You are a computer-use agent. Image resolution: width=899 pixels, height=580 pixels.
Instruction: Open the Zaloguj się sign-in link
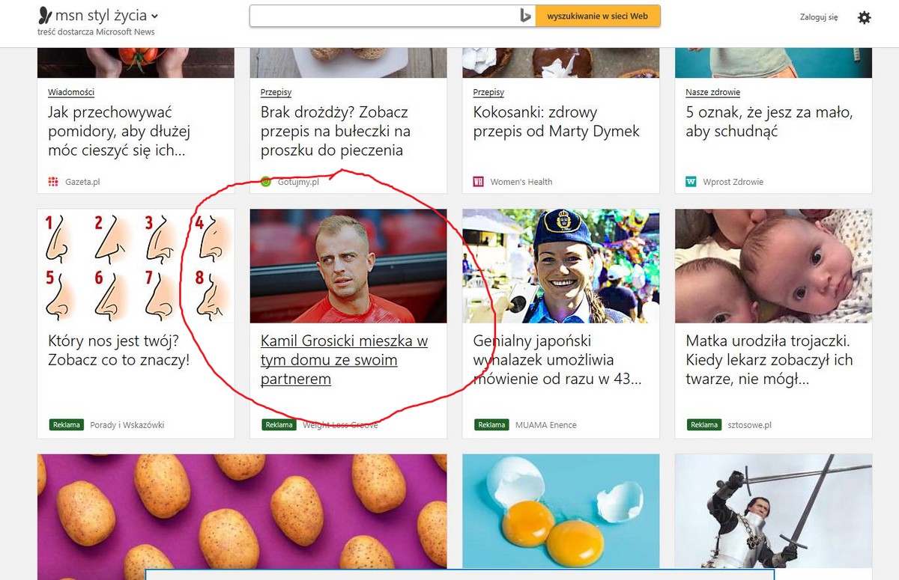(819, 17)
